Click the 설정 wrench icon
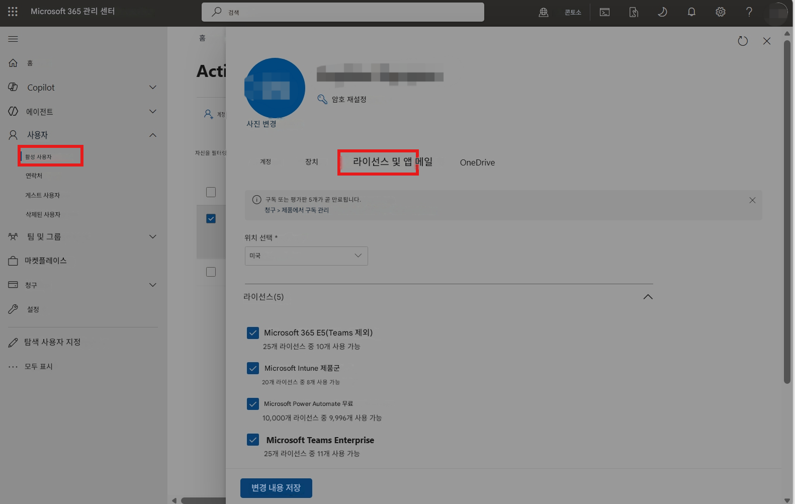This screenshot has height=504, width=795. pos(13,309)
